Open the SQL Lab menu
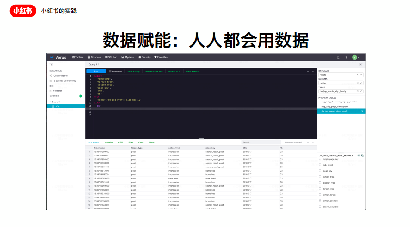Image resolution: width=410 pixels, height=227 pixels. click(x=111, y=57)
